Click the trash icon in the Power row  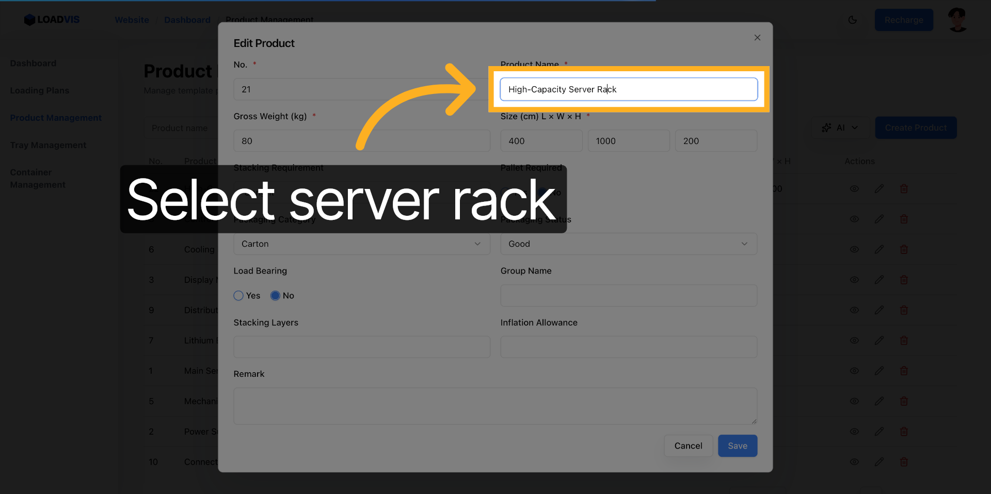[904, 432]
